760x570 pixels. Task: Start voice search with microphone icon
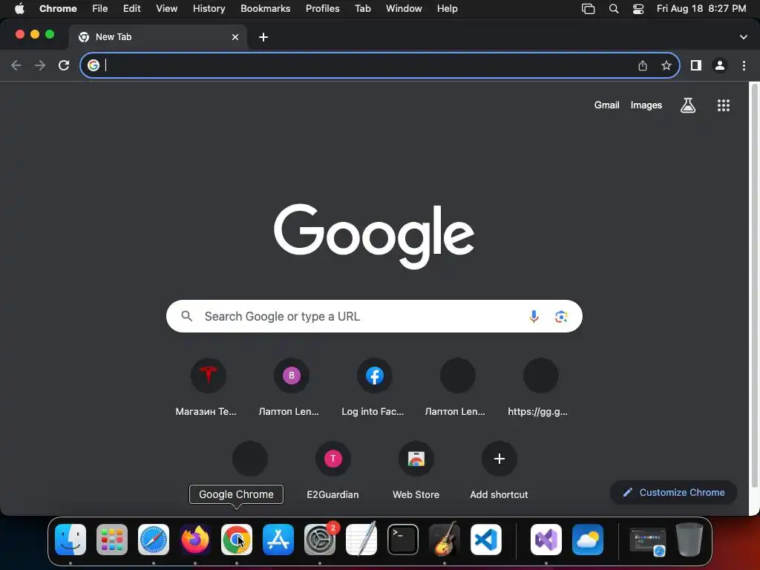click(x=534, y=316)
